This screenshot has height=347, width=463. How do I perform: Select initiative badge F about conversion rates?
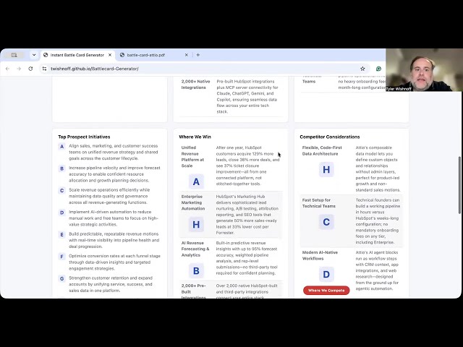pos(61,257)
